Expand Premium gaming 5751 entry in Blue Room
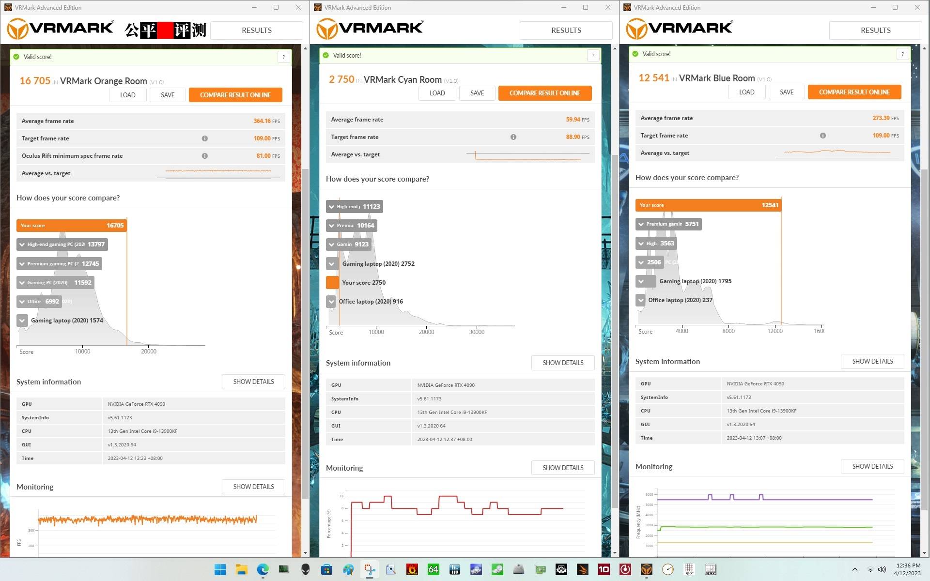 pos(641,224)
